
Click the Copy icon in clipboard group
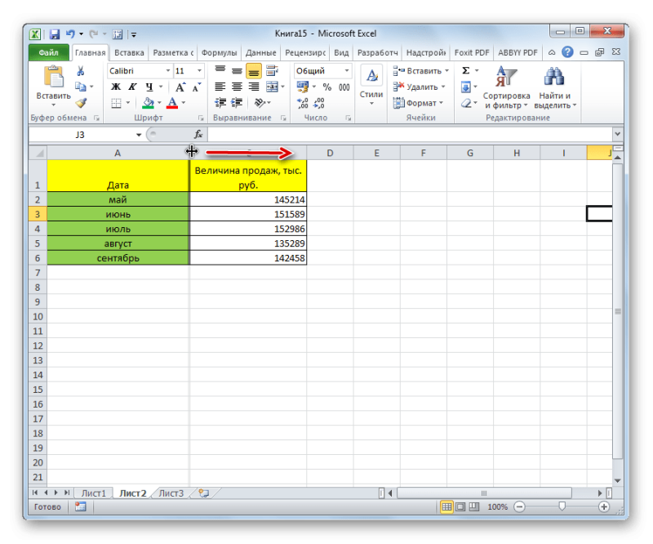[x=80, y=87]
